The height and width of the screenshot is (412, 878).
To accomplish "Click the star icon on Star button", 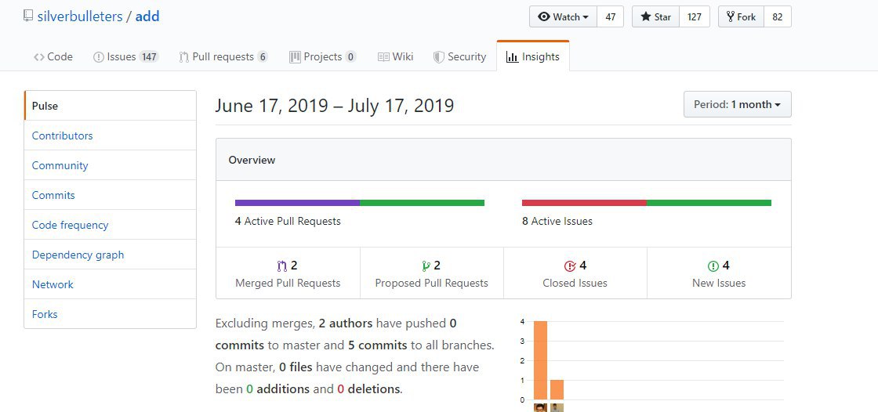I will (646, 16).
